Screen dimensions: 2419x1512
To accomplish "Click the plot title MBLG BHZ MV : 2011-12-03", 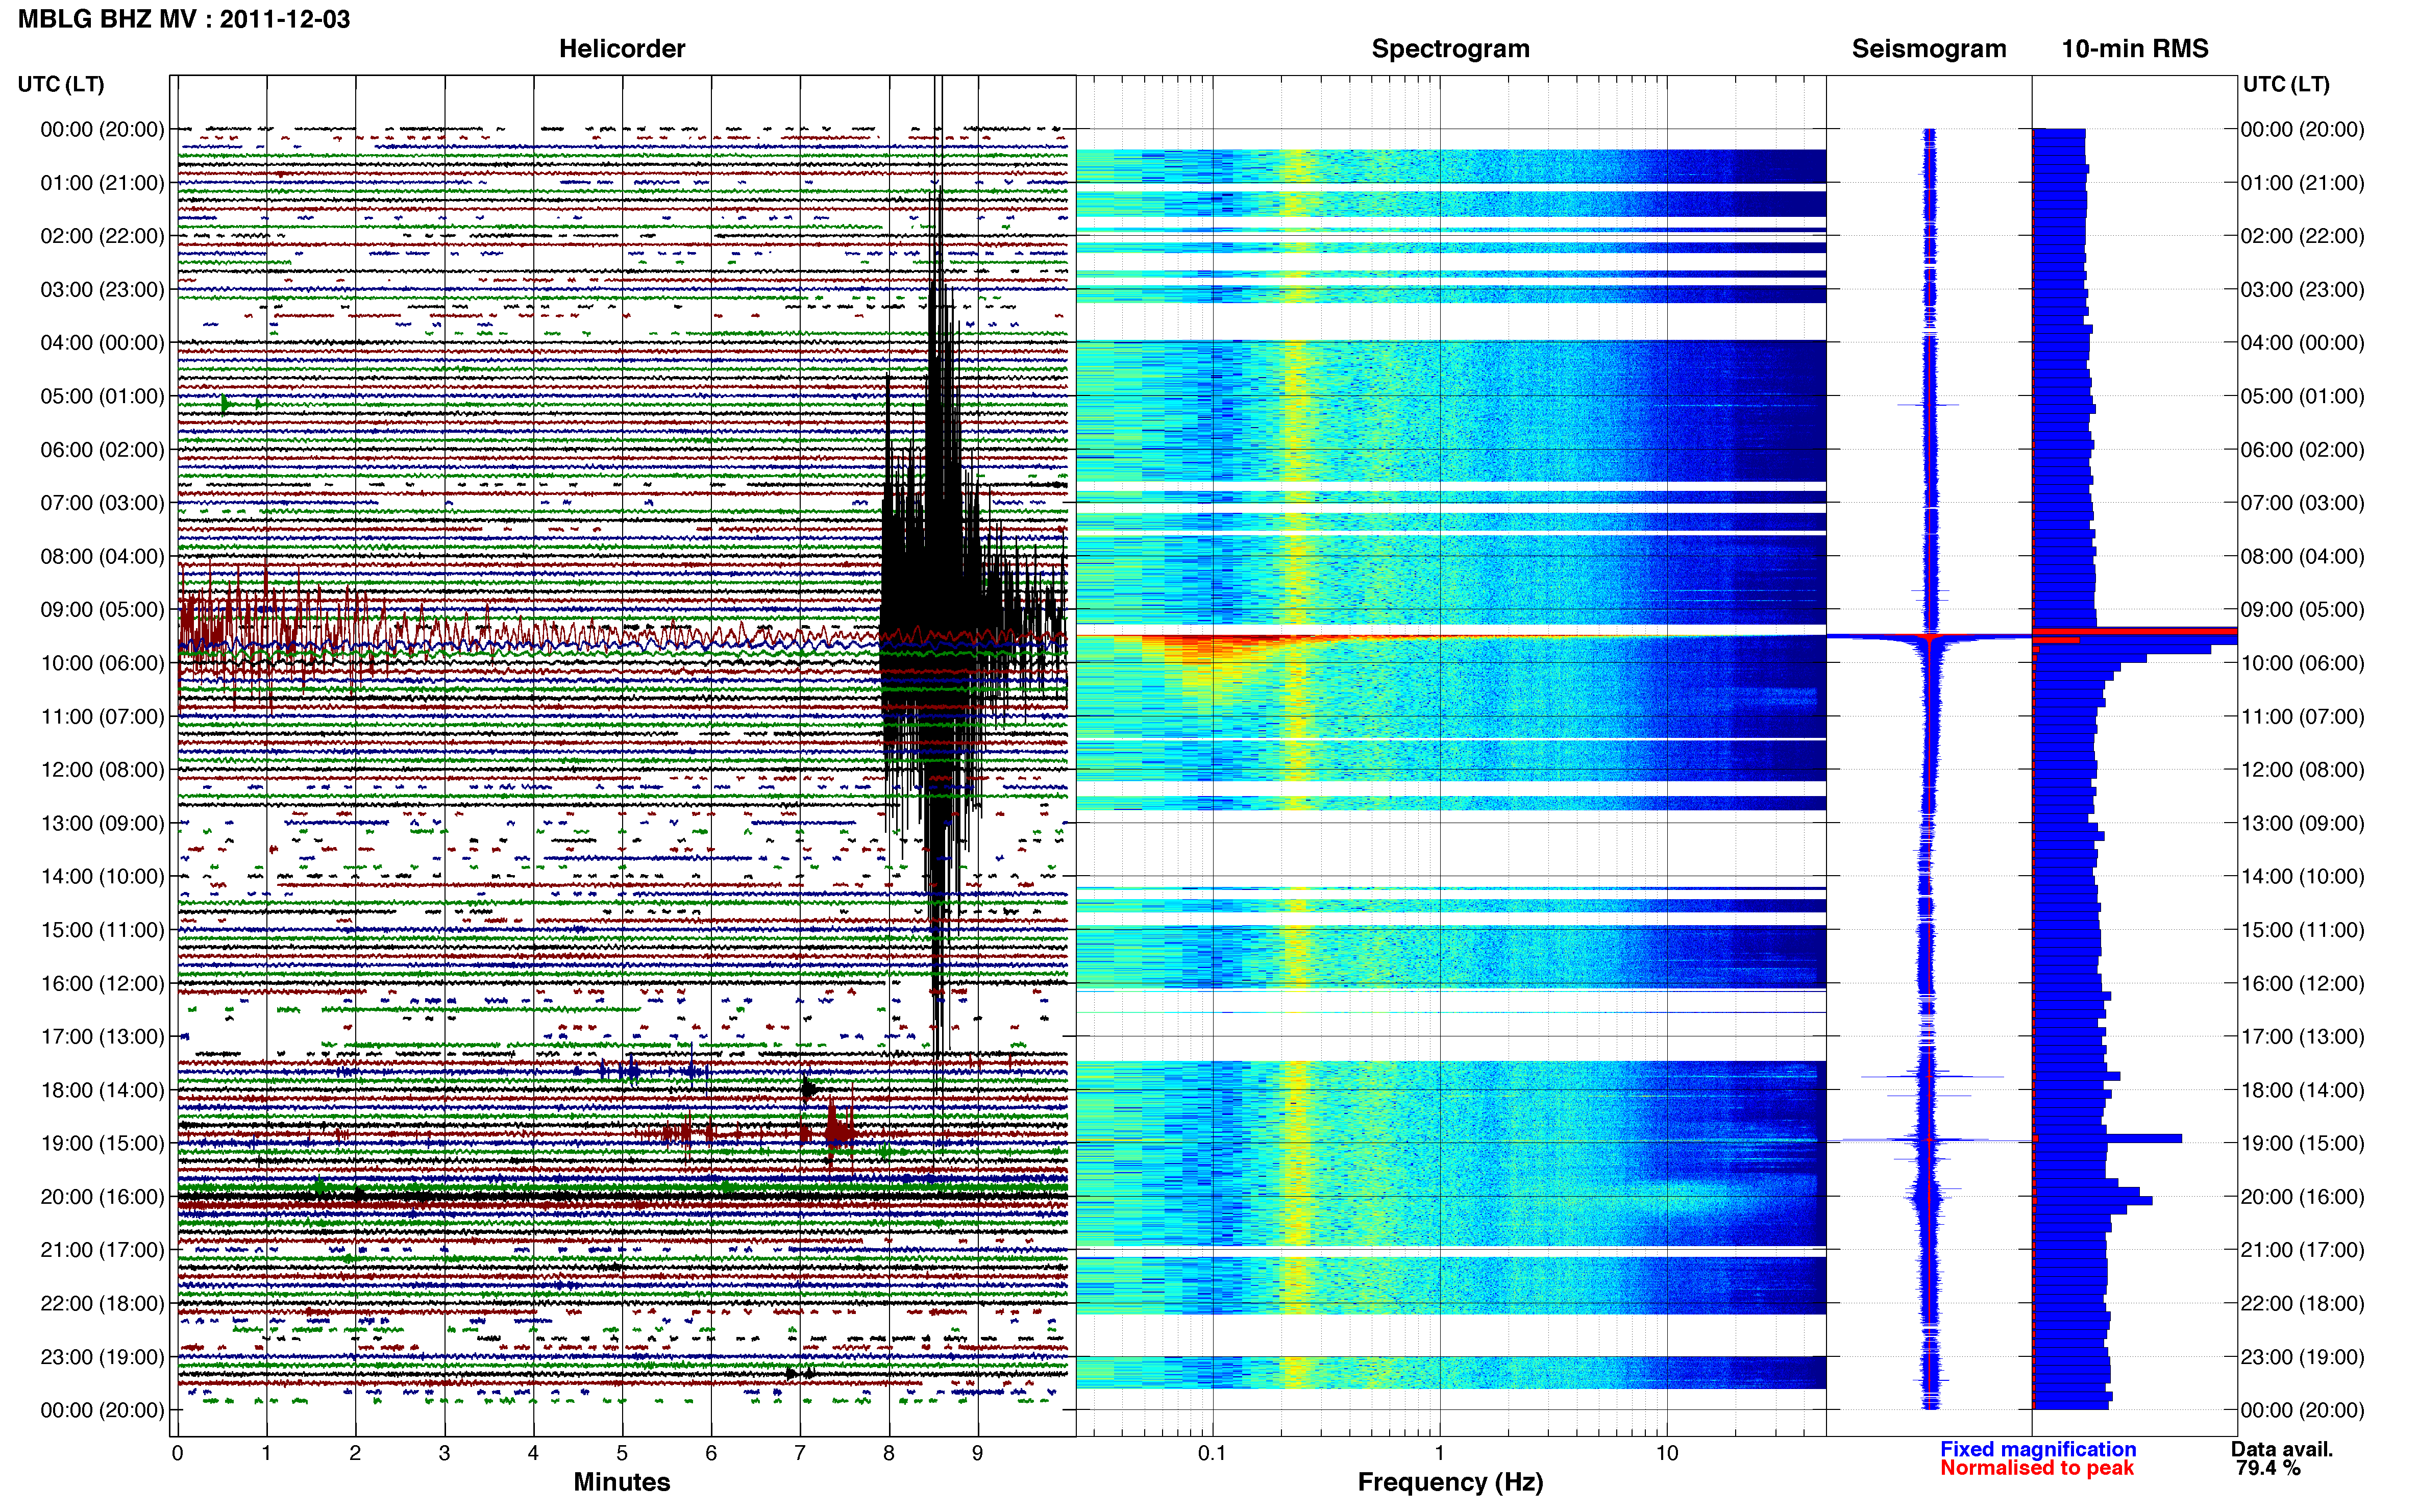I will pyautogui.click(x=184, y=19).
